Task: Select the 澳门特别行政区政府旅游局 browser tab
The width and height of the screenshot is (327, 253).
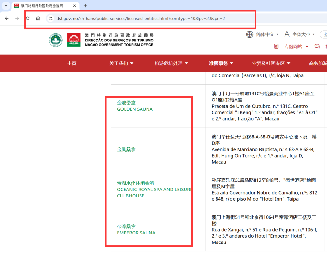Action: click(45, 6)
